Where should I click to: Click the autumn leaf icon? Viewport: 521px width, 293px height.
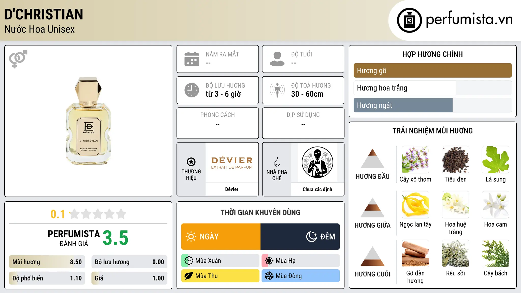pos(189,276)
